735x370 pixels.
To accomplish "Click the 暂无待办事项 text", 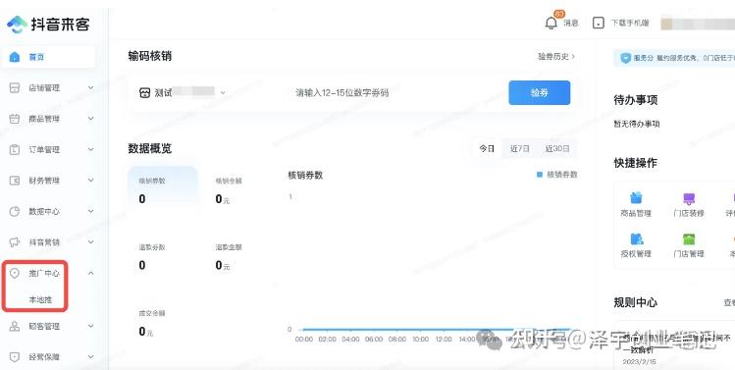I will pos(637,124).
